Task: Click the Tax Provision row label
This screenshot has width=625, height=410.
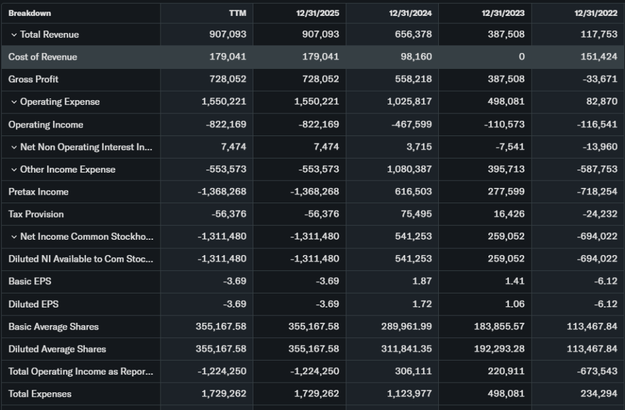Action: 36,214
